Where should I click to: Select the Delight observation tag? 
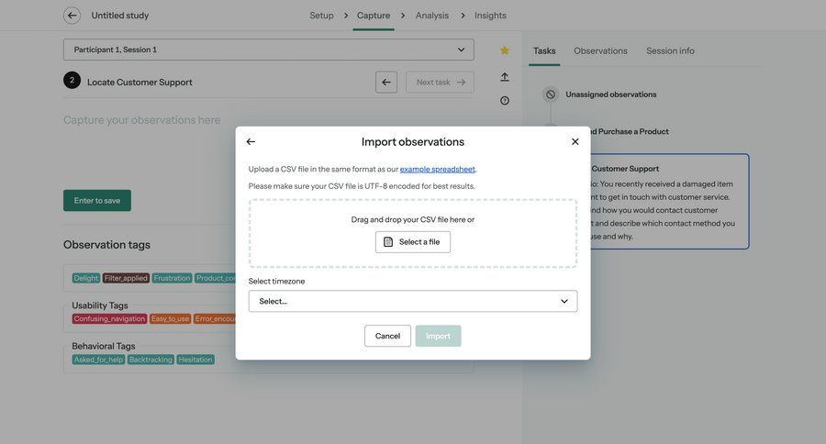pos(86,278)
